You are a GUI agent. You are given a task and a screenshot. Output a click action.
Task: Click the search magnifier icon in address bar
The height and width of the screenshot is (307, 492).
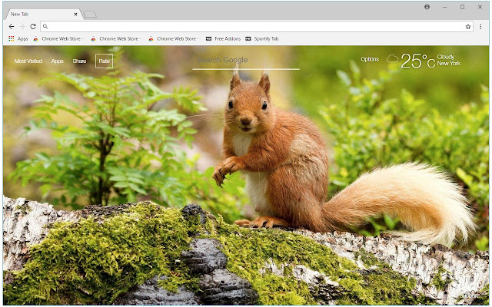tap(45, 27)
